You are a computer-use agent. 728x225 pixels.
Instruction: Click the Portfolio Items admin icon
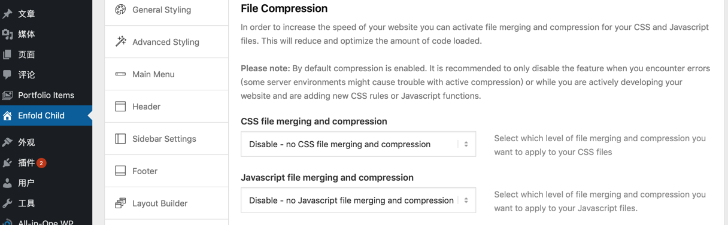pos(7,95)
